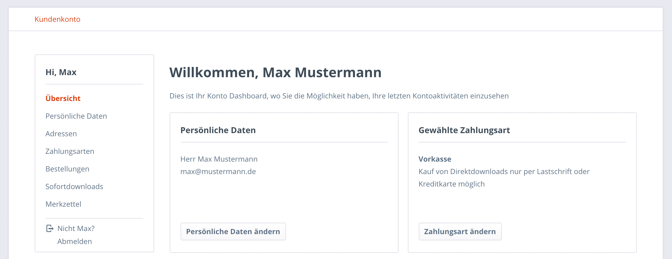Click the max@mustermann.de email text
Viewport: 672px width, 259px height.
(218, 171)
